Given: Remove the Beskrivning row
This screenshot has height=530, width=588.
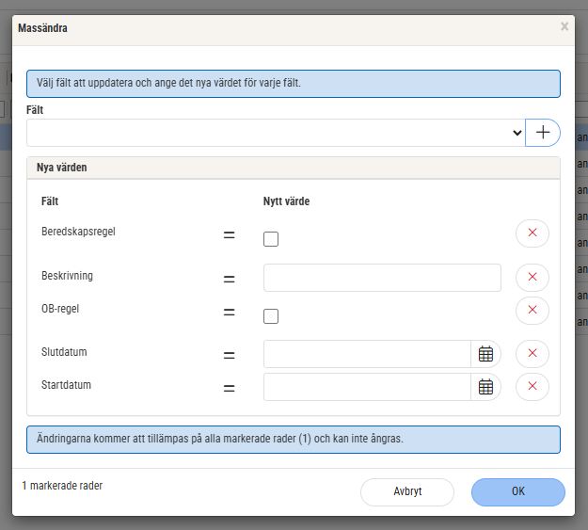Looking at the screenshot, I should pyautogui.click(x=532, y=277).
